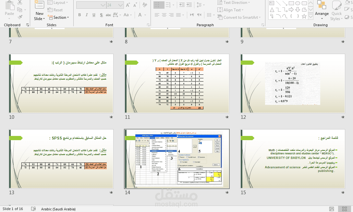This screenshot has width=353, height=212.
Task: Open the Arrange menu
Action: 322,10
